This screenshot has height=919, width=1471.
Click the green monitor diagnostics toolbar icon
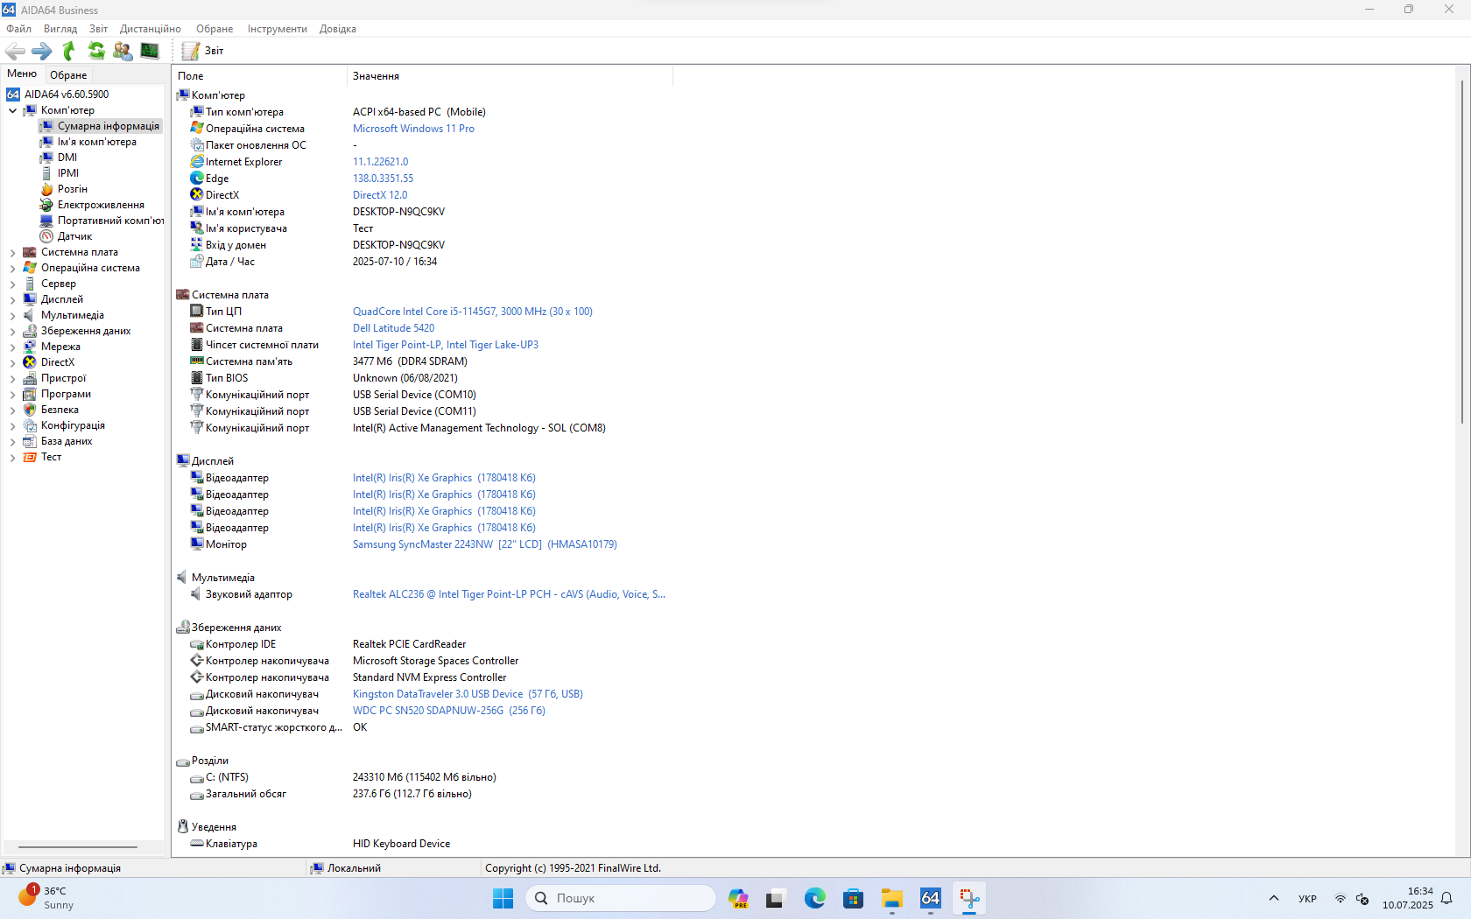click(x=150, y=52)
